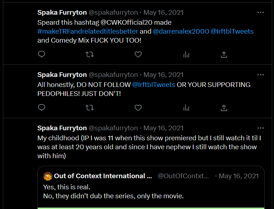
Task: Share the 'Speard this hashtag' tweet
Action: (224, 55)
